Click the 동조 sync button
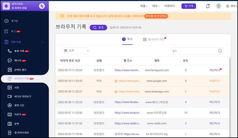 click(x=98, y=27)
